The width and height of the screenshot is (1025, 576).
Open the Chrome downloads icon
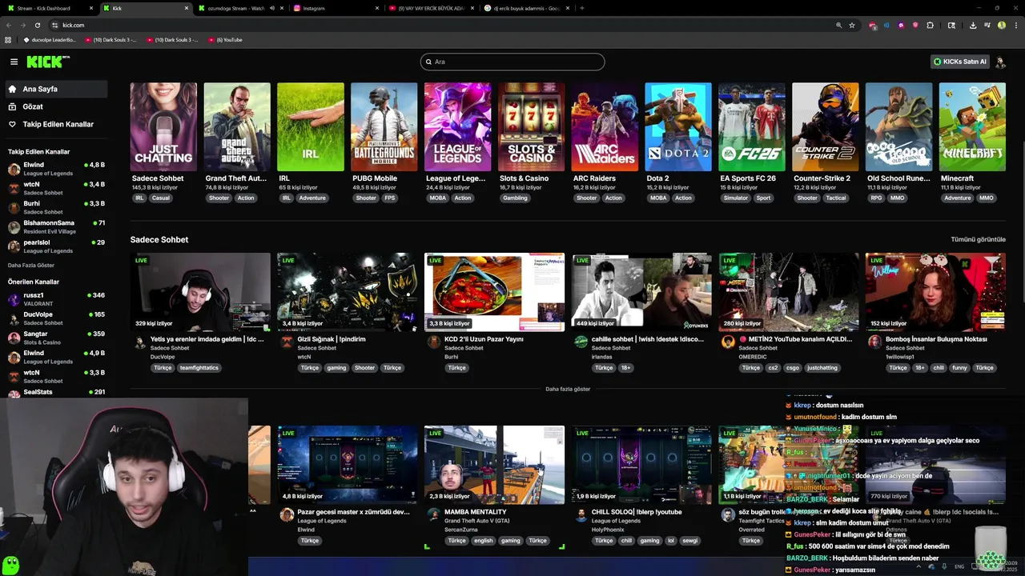click(x=973, y=25)
